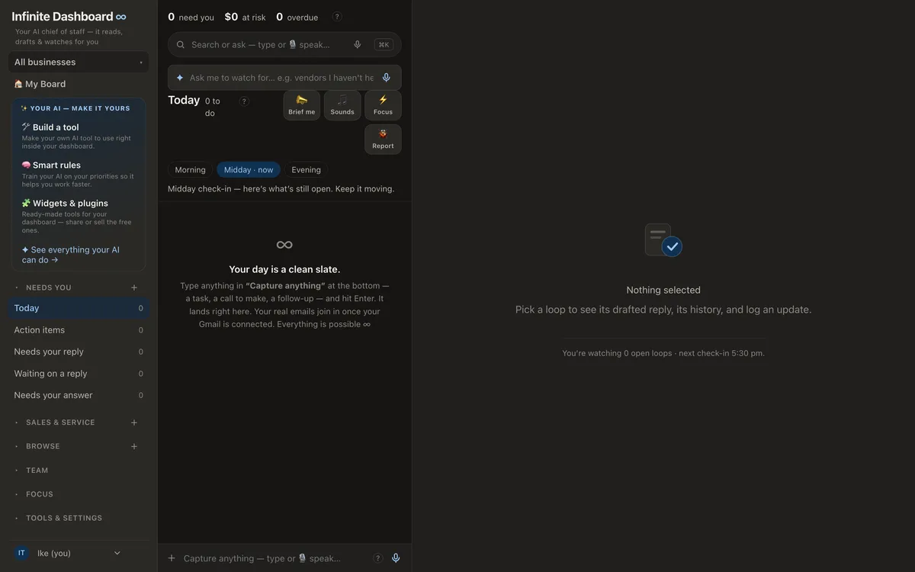
Task: Click the Nothing selected text
Action: [x=663, y=290]
